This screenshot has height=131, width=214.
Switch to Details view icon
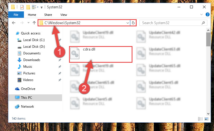coord(200,119)
